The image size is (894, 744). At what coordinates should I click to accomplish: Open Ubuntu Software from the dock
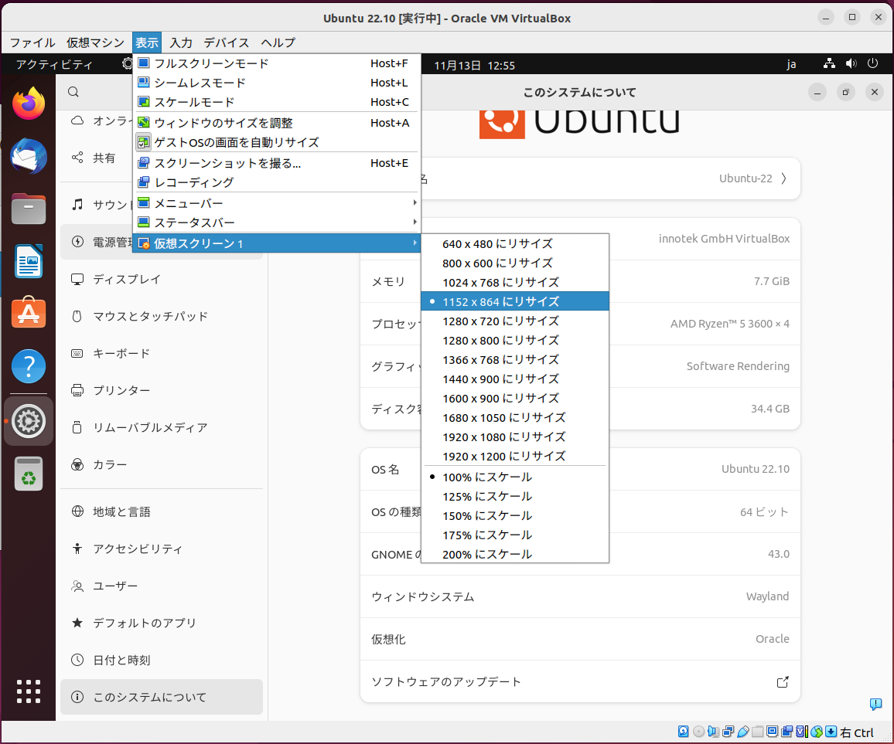click(29, 312)
